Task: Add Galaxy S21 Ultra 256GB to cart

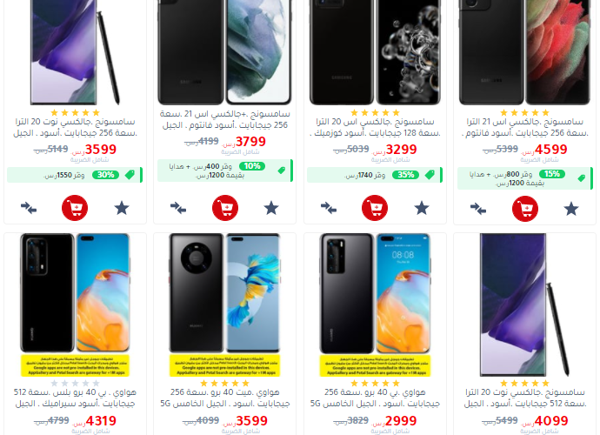Action: point(525,209)
